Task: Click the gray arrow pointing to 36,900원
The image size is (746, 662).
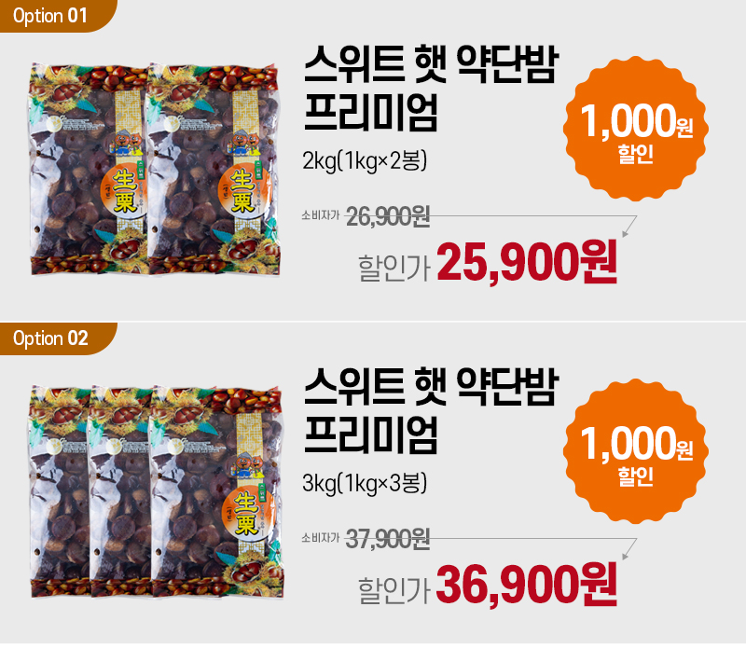Action: click(629, 549)
